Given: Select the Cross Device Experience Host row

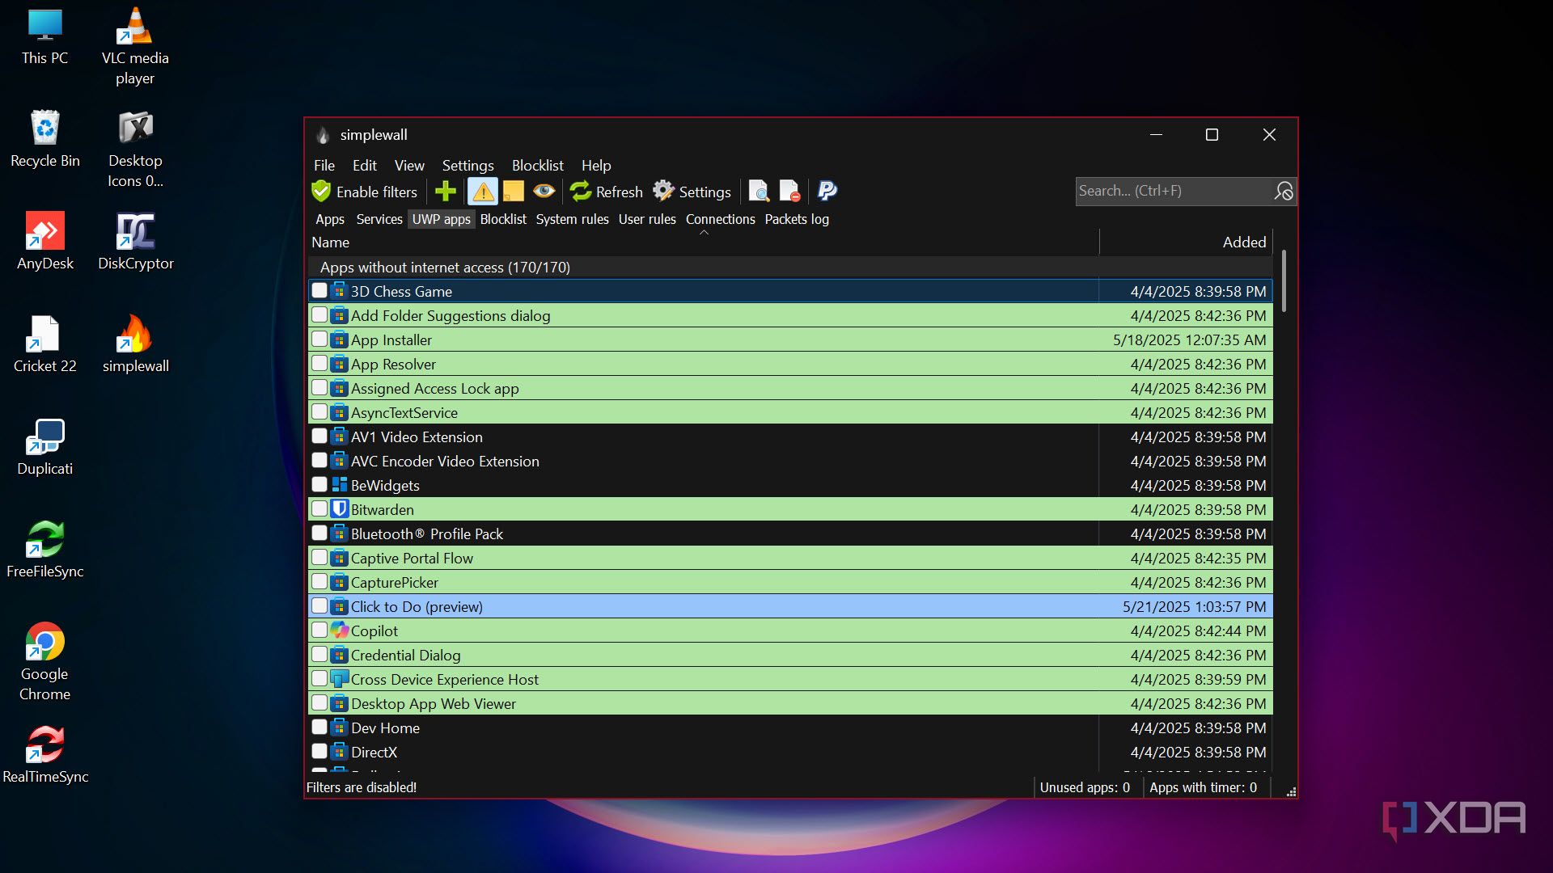Looking at the screenshot, I should click(790, 679).
